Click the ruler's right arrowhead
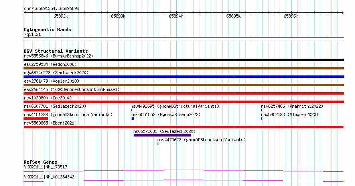355x186 pixels. pyautogui.click(x=343, y=13)
